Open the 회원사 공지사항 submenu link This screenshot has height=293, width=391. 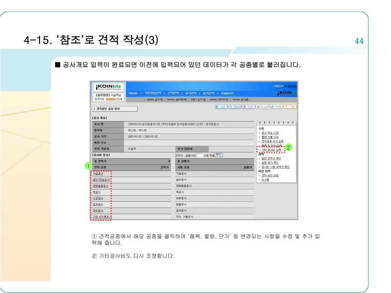click(x=198, y=100)
